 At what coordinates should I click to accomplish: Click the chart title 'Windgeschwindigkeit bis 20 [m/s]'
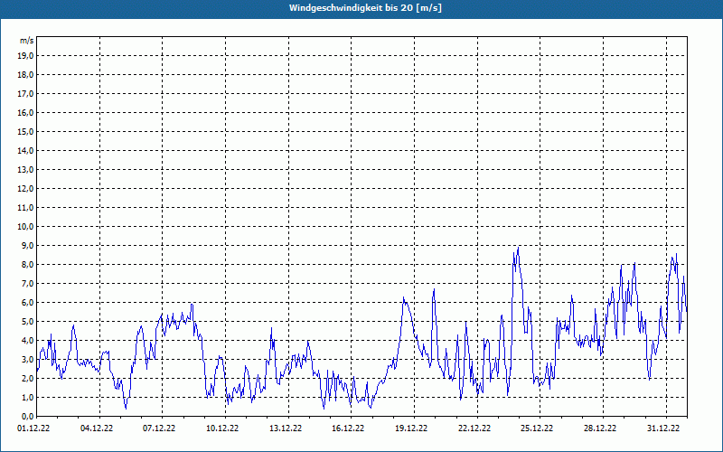365,8
